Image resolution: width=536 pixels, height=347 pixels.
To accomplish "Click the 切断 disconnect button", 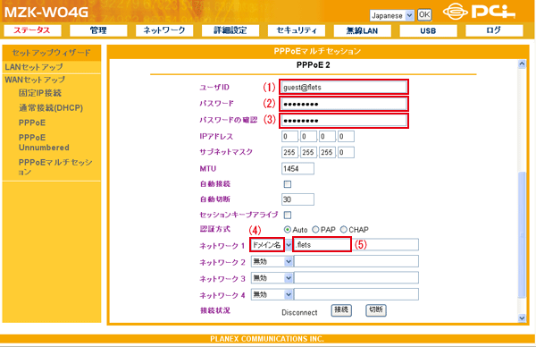I will pyautogui.click(x=376, y=310).
